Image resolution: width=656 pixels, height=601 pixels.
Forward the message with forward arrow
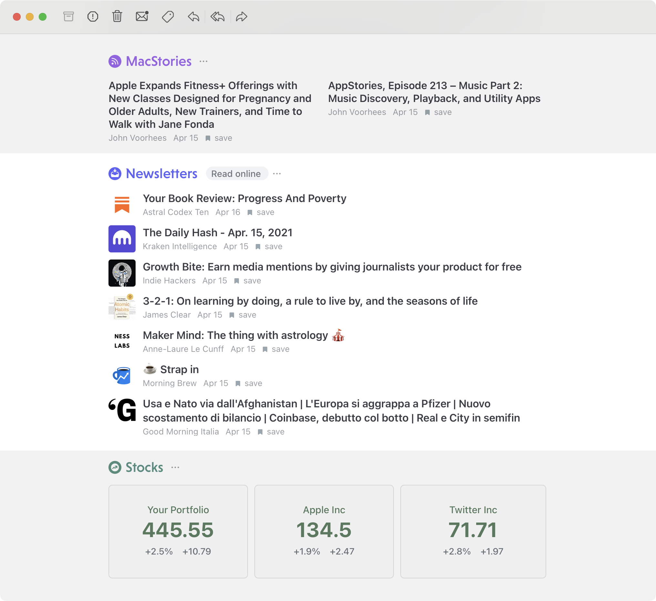[241, 16]
